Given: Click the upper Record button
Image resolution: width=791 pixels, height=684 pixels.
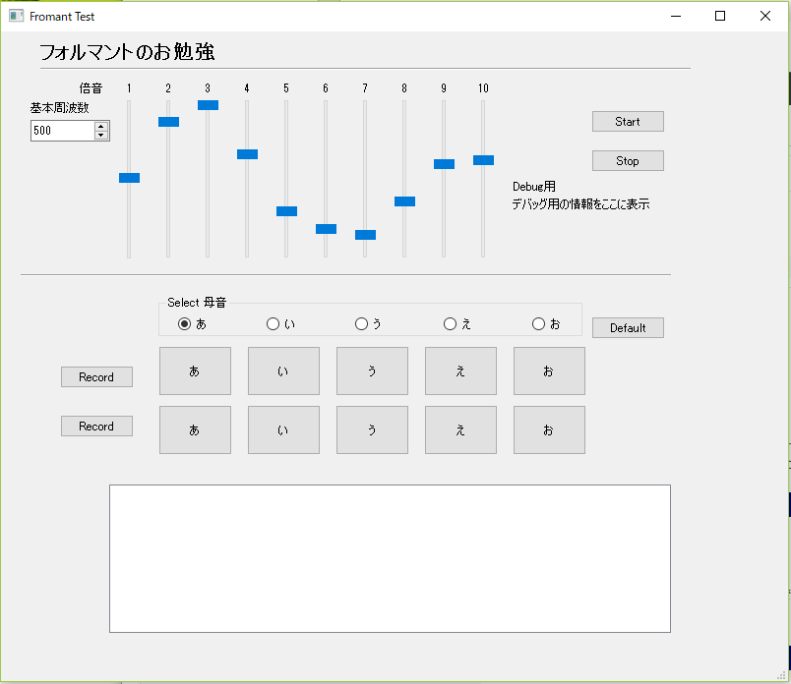Looking at the screenshot, I should pyautogui.click(x=96, y=377).
